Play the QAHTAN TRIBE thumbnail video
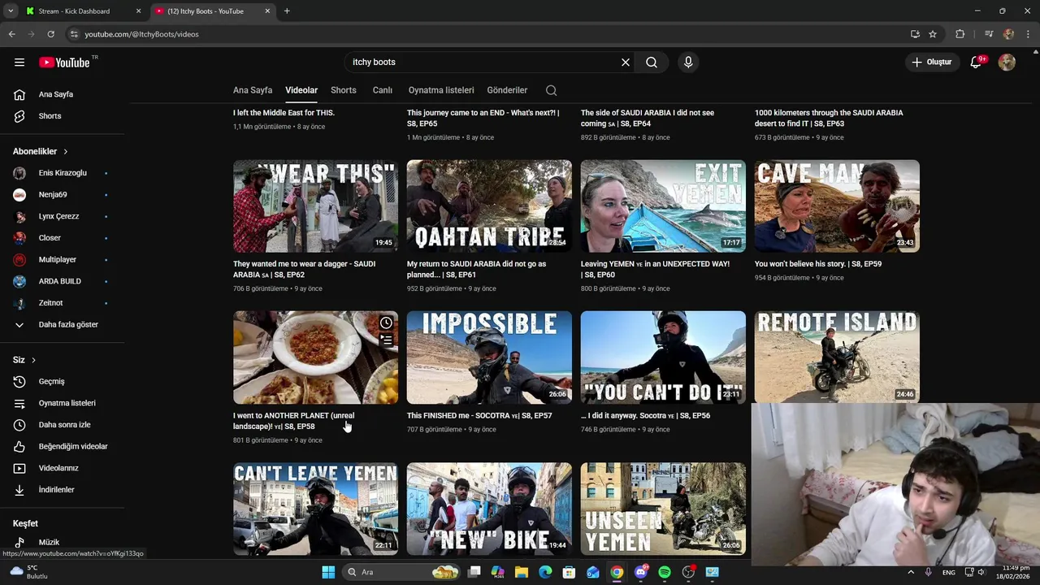Image resolution: width=1040 pixels, height=585 pixels. [x=489, y=206]
